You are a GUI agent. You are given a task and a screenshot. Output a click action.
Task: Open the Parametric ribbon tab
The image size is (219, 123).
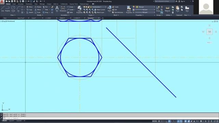[x=29, y=4]
